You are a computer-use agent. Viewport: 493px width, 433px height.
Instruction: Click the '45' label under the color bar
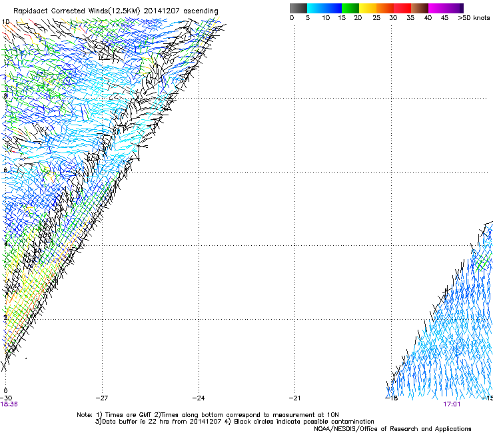point(444,18)
